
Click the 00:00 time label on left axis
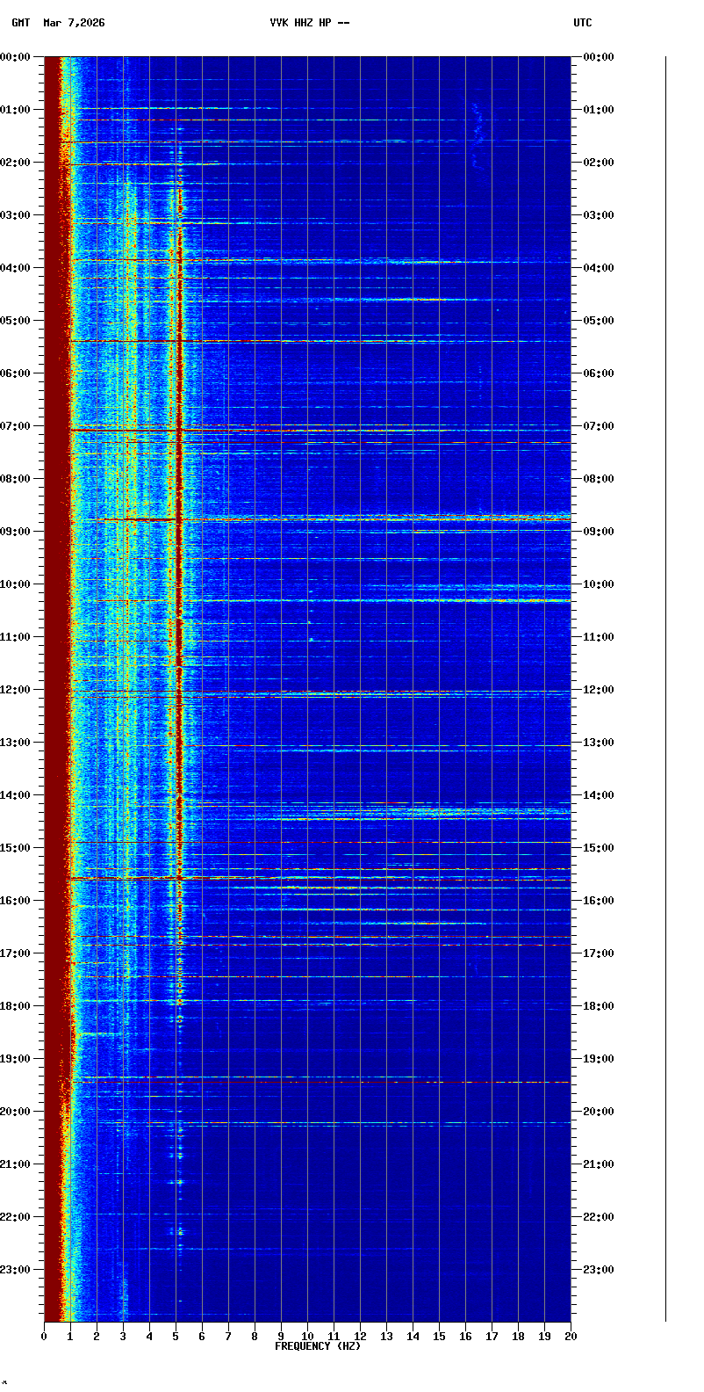(x=16, y=57)
